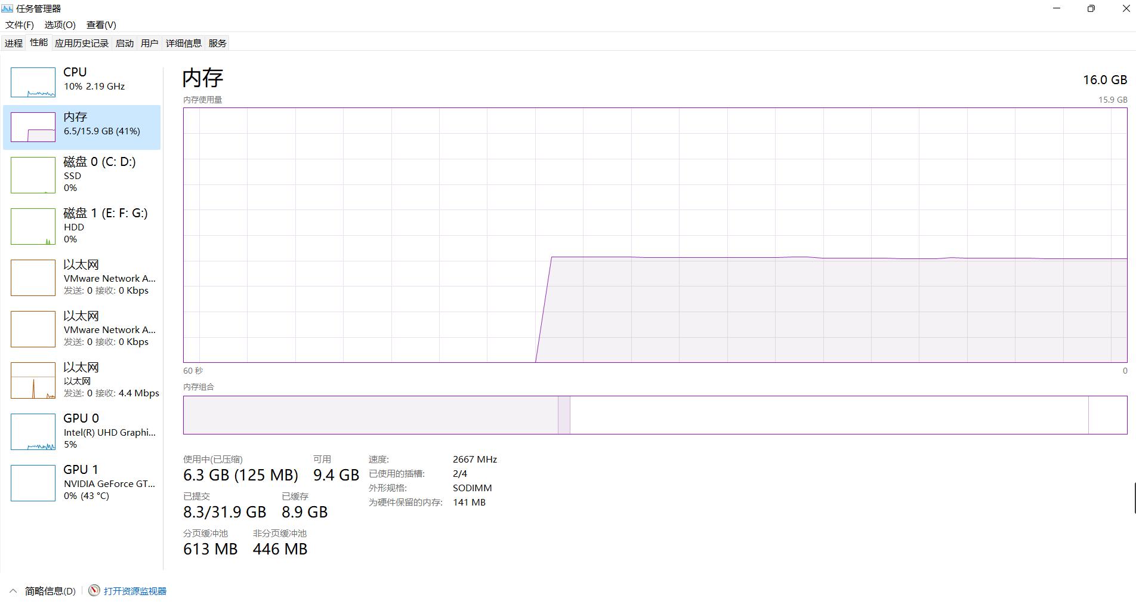Click the 8.3/31.9 GB committed value

click(x=225, y=512)
